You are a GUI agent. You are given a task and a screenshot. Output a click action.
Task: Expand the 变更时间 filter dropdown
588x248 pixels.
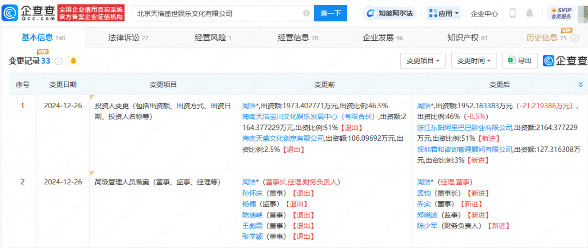click(474, 61)
